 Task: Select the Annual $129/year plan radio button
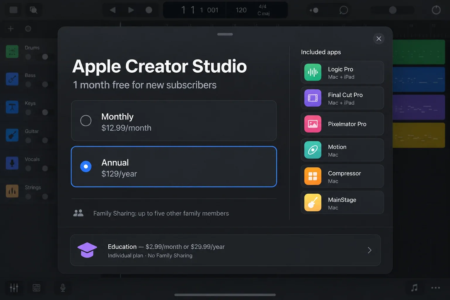86,166
